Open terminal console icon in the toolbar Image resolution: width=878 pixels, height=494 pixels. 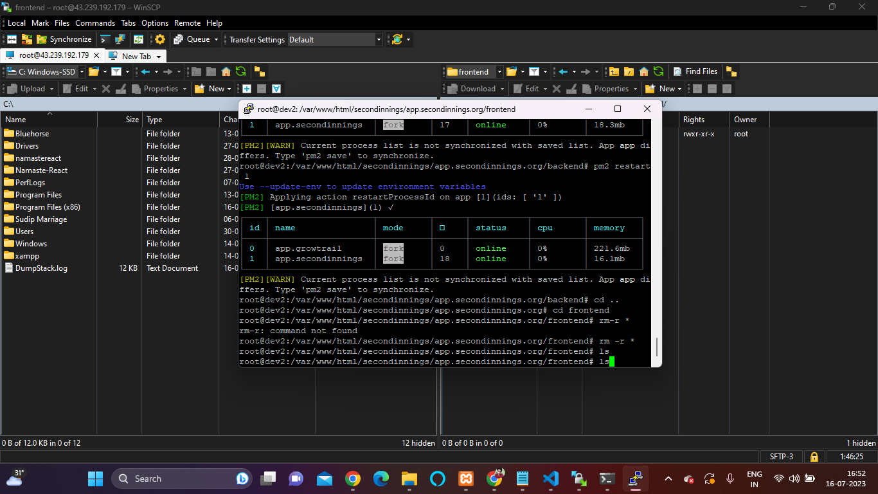(105, 39)
